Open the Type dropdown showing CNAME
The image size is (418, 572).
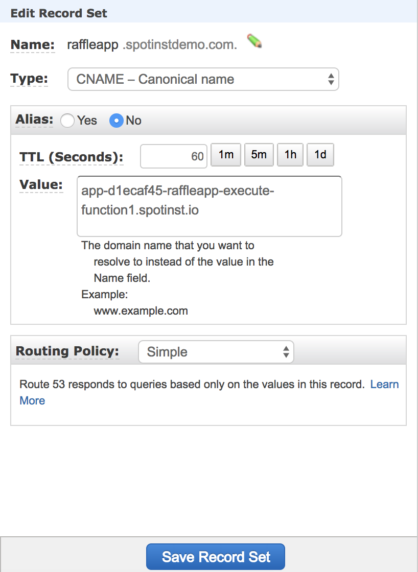203,79
